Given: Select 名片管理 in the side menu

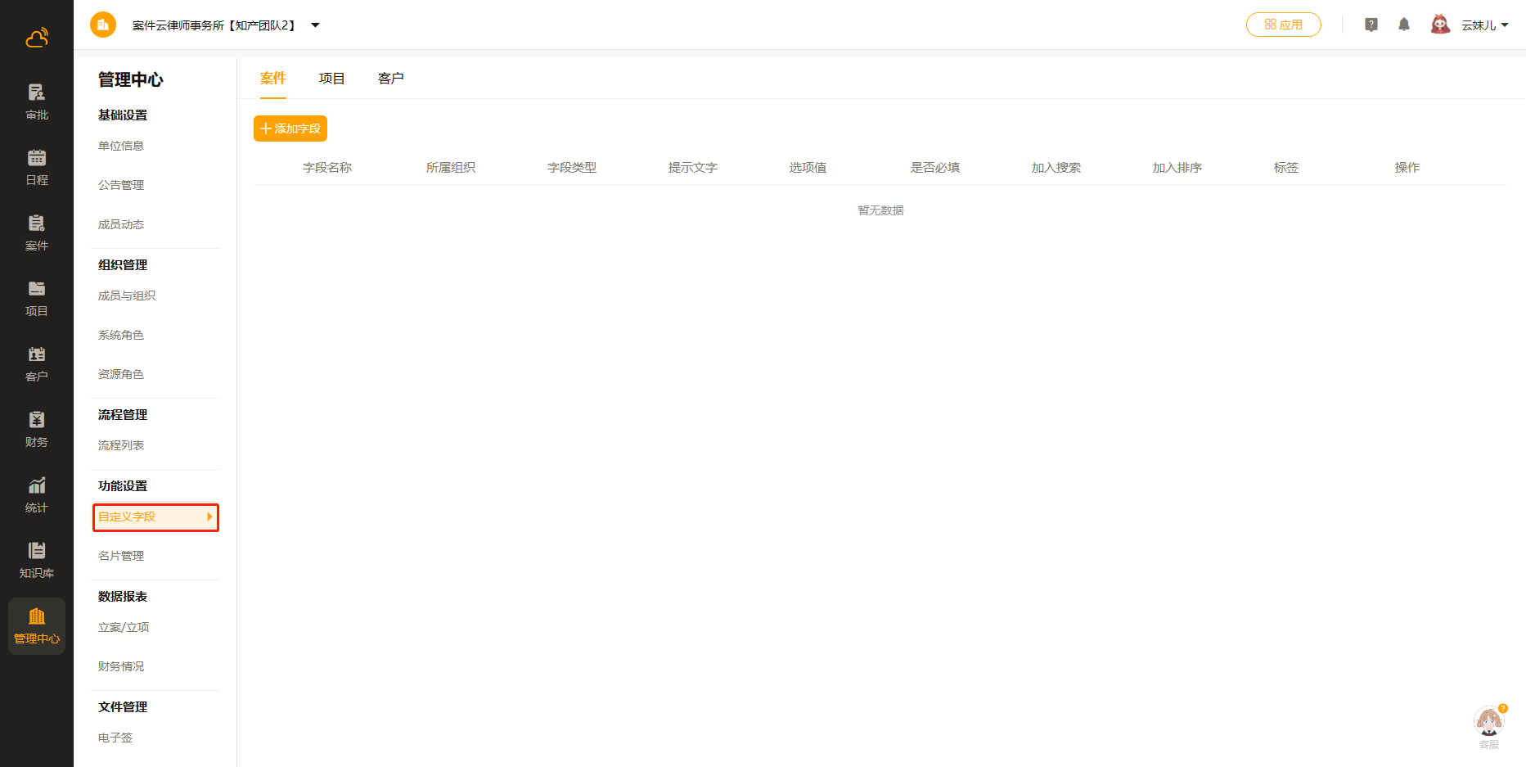Looking at the screenshot, I should (121, 556).
